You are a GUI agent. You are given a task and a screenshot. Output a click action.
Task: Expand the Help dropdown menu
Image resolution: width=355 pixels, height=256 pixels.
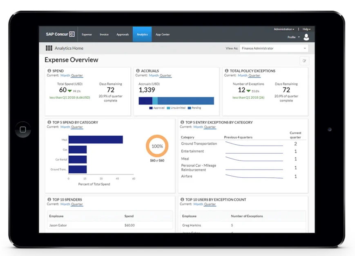click(x=306, y=29)
